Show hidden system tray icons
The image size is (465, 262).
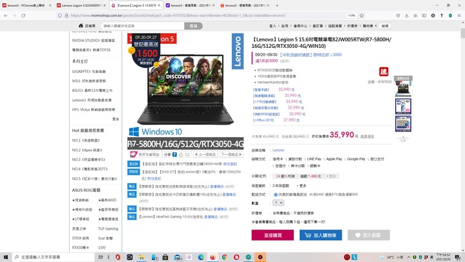[409, 257]
